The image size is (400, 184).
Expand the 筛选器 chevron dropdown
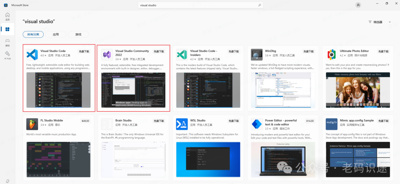390,22
